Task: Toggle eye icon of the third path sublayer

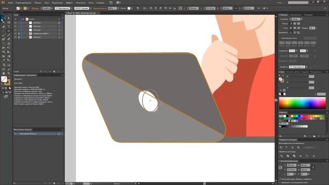Action: click(x=15, y=30)
